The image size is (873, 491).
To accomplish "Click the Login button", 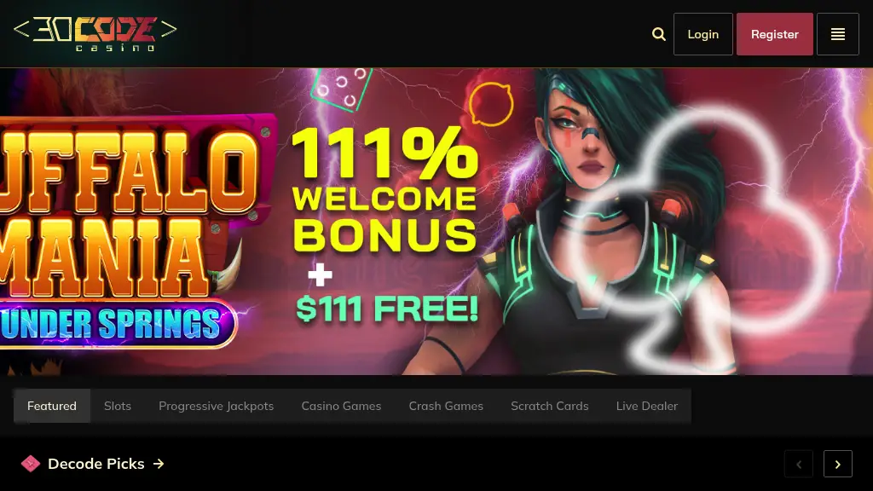I will tap(702, 34).
